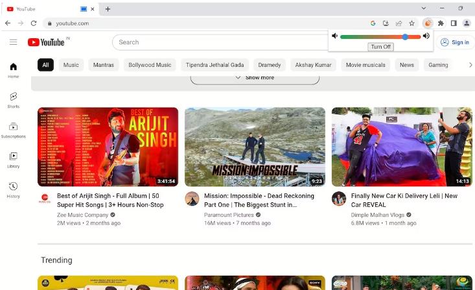Click the browser back arrow
The height and width of the screenshot is (290, 475).
pos(8,23)
